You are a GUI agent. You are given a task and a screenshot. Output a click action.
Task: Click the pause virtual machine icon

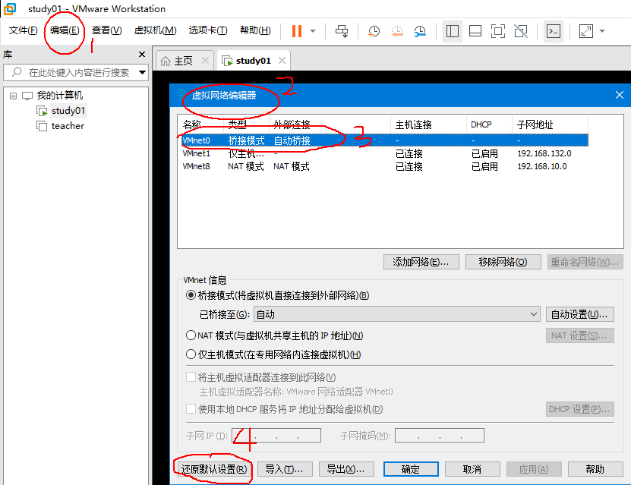click(297, 31)
